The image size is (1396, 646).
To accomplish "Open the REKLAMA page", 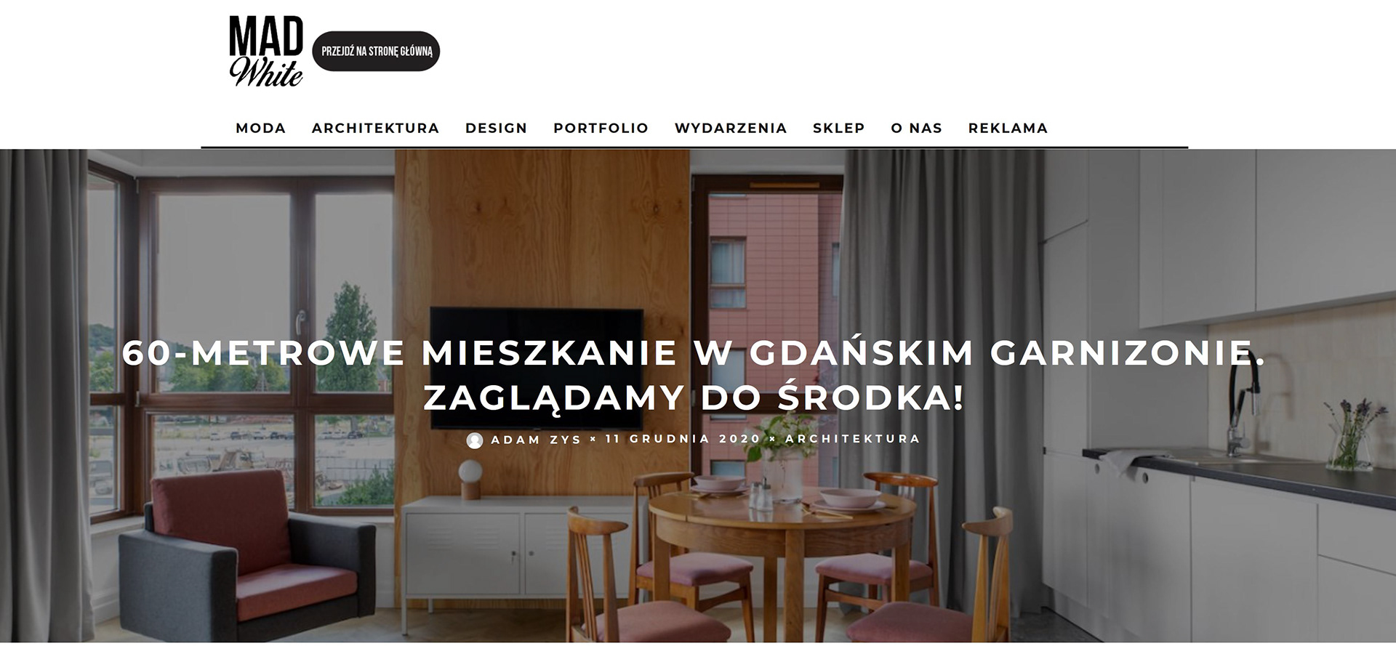I will pos(1008,128).
